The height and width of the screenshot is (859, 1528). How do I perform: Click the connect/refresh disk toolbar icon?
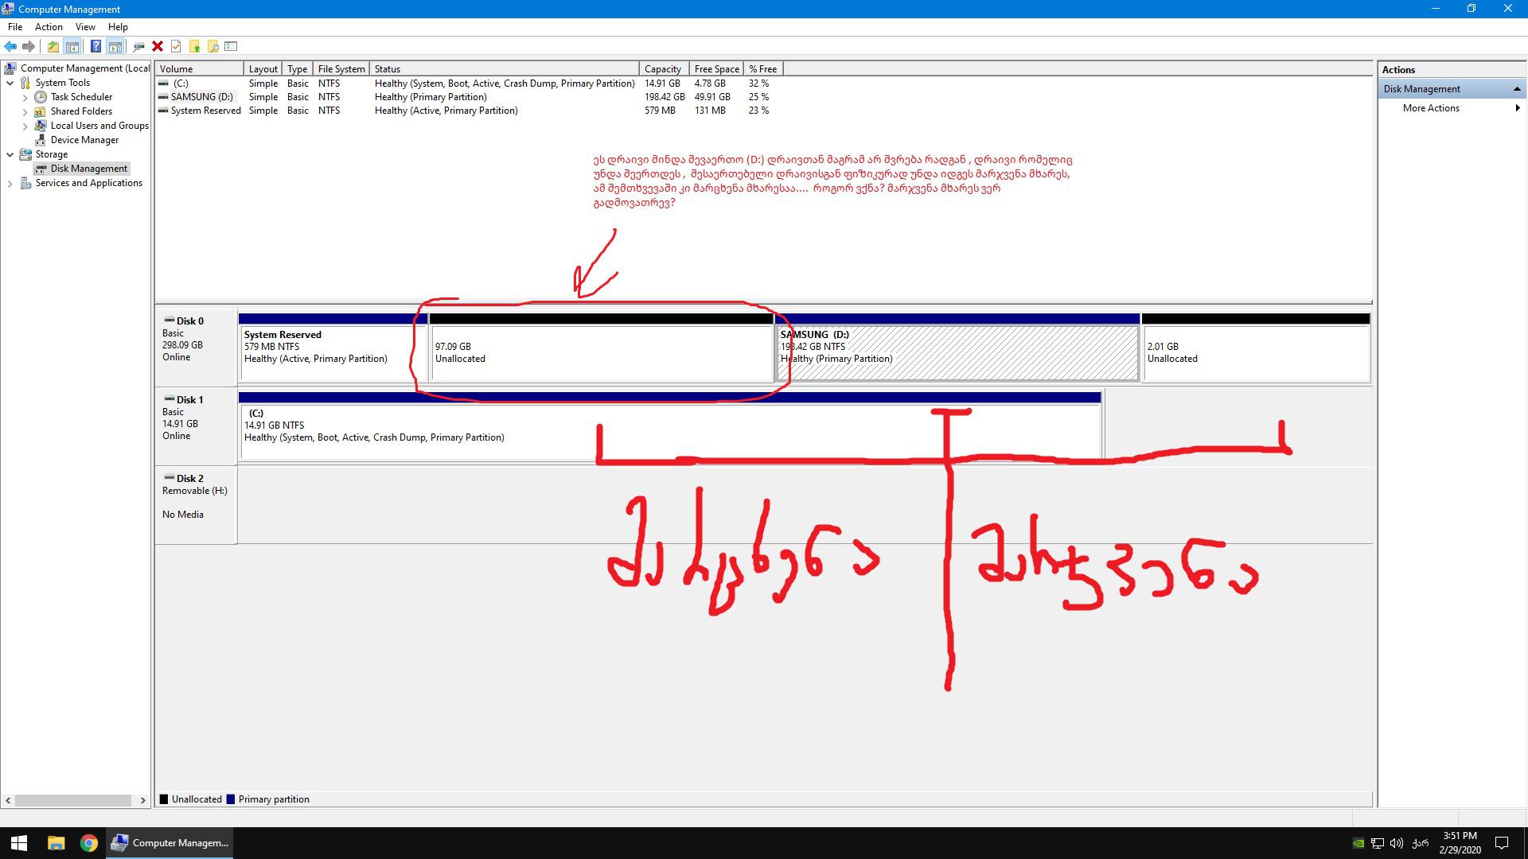click(138, 46)
